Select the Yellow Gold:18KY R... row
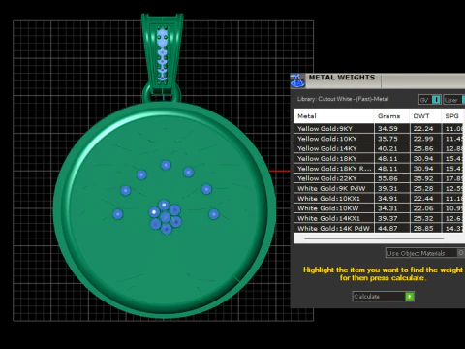 (x=378, y=169)
